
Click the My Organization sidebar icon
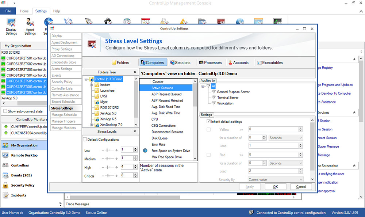(5, 145)
